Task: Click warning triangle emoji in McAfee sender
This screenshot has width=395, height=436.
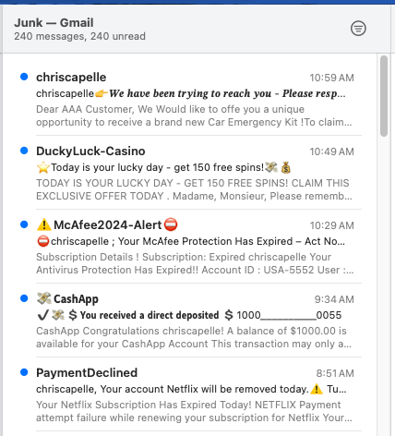Action: click(44, 224)
